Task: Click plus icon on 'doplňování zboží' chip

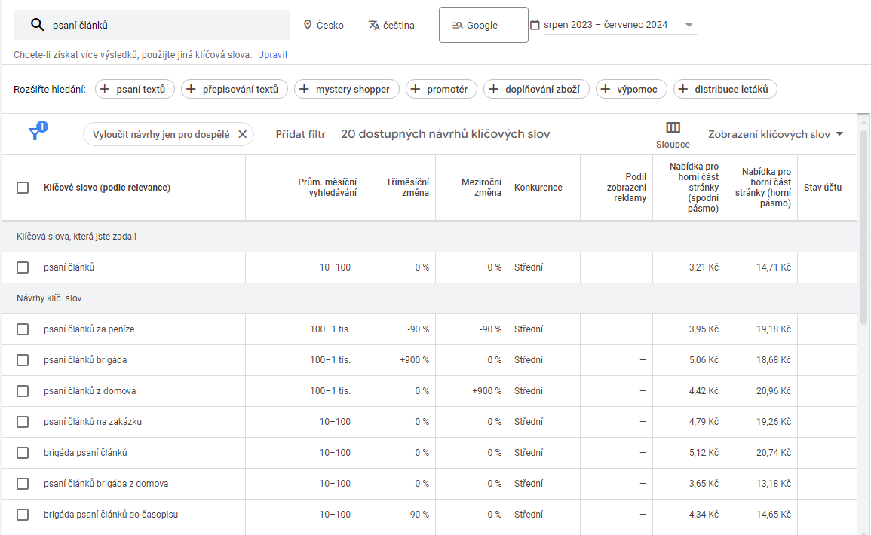Action: pos(494,90)
